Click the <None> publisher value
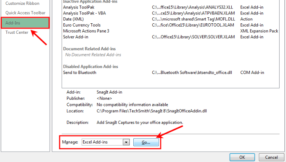 pyautogui.click(x=104, y=98)
